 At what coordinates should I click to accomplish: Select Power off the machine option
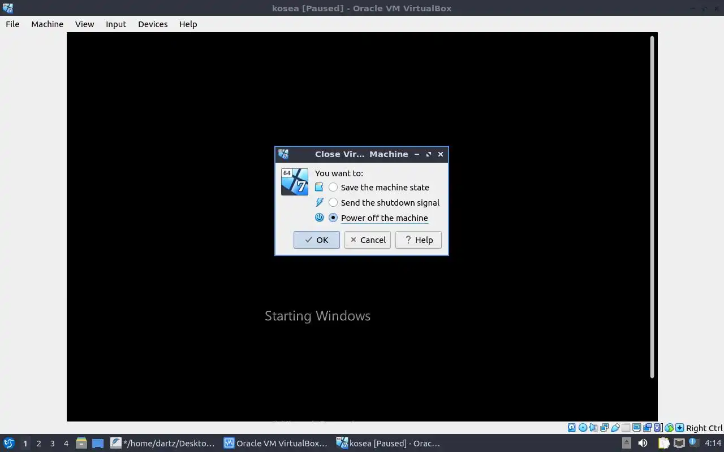click(x=378, y=218)
